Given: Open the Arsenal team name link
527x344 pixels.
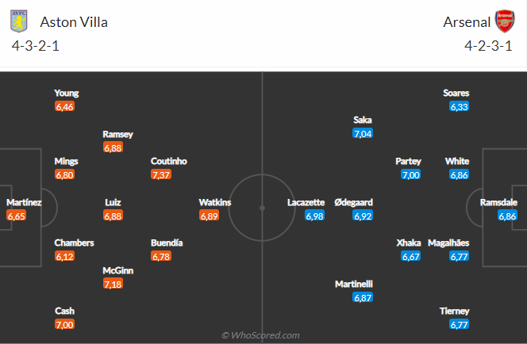Looking at the screenshot, I should (464, 22).
